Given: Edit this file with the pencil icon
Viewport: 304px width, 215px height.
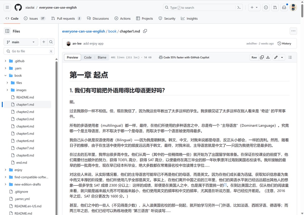Looking at the screenshot, I should click(276, 57).
